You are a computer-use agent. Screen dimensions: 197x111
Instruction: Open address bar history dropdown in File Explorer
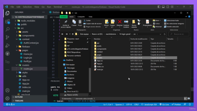(x=160, y=34)
